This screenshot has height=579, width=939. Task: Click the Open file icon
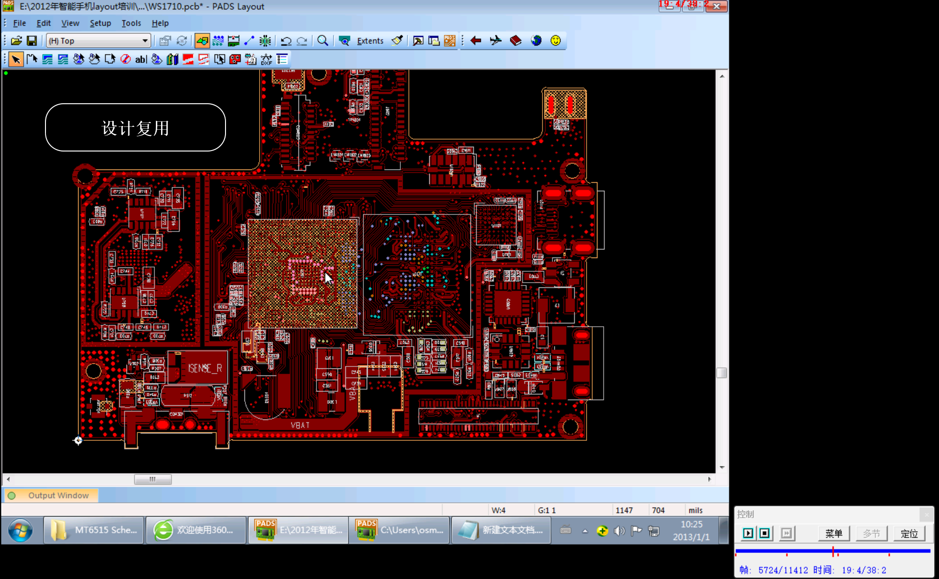(x=16, y=41)
